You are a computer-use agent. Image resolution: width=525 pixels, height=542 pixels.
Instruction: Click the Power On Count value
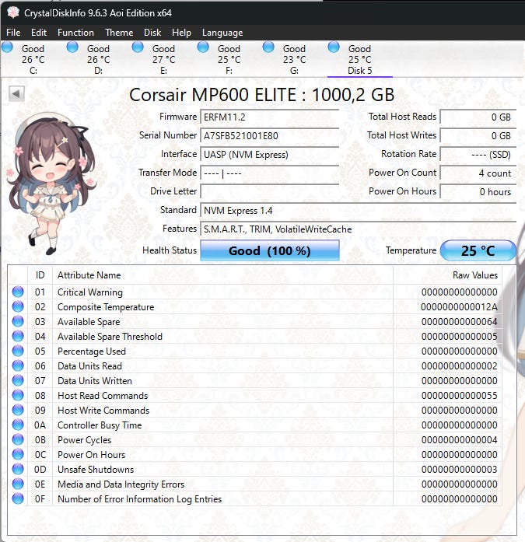(478, 173)
